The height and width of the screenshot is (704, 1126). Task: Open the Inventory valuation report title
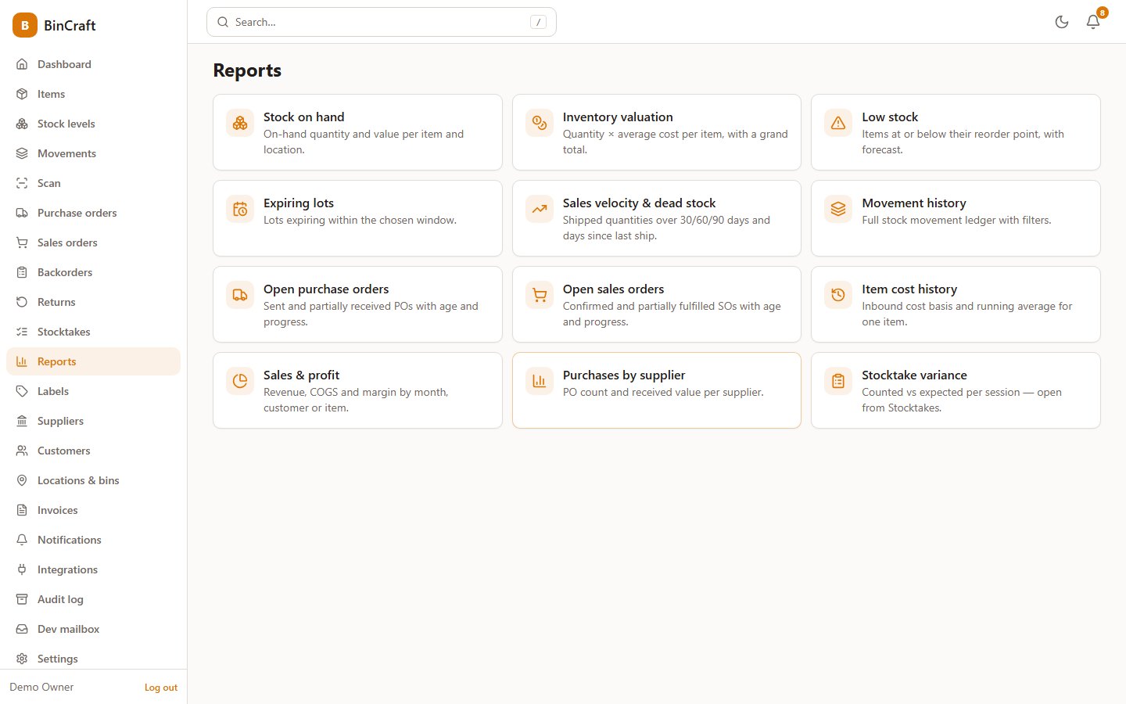click(618, 117)
